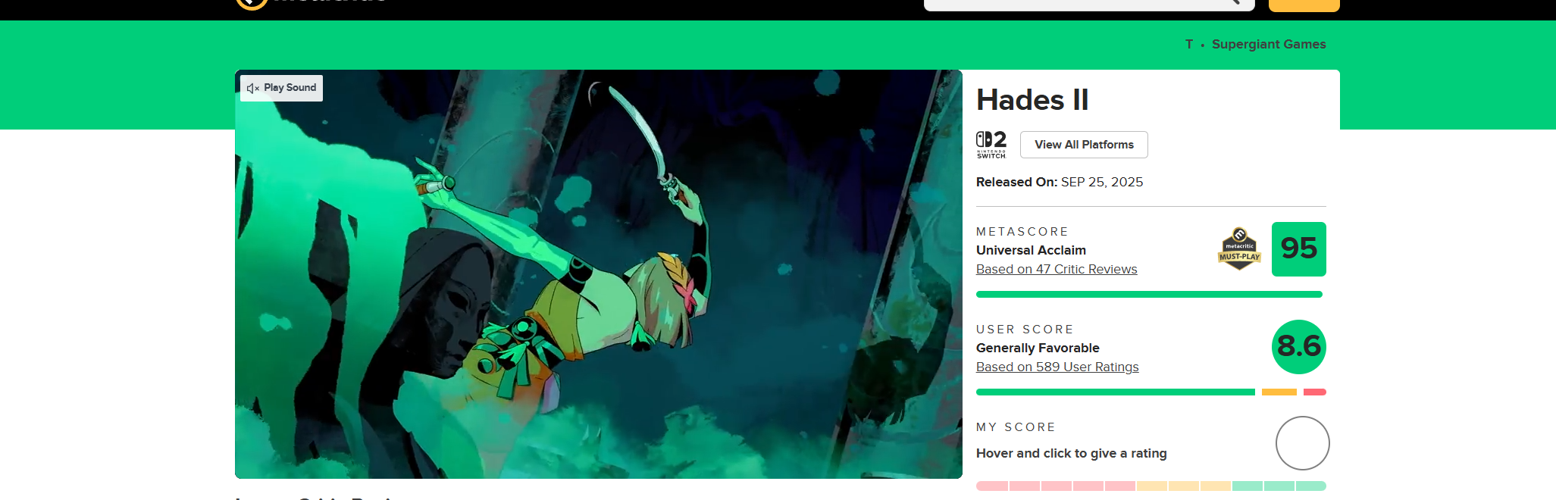This screenshot has height=500, width=1556.
Task: Click the Hades II trailer video
Action: tap(599, 274)
